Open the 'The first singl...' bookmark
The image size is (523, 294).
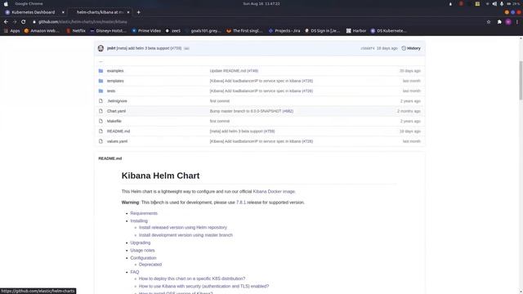(x=244, y=31)
